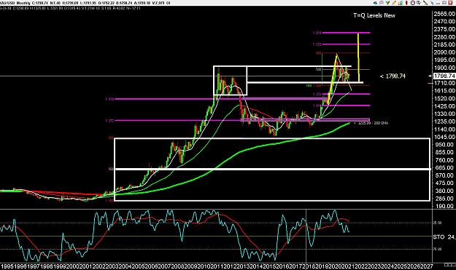Image resolution: width=456 pixels, height=270 pixels.
Task: Click the green arrow icon in toolbar
Action: 387,3
